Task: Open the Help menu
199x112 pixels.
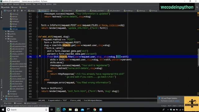Action: (x=55, y=4)
